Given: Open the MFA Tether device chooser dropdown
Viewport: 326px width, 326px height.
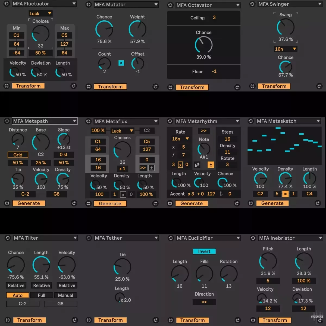Looking at the screenshot, I should coord(126,238).
